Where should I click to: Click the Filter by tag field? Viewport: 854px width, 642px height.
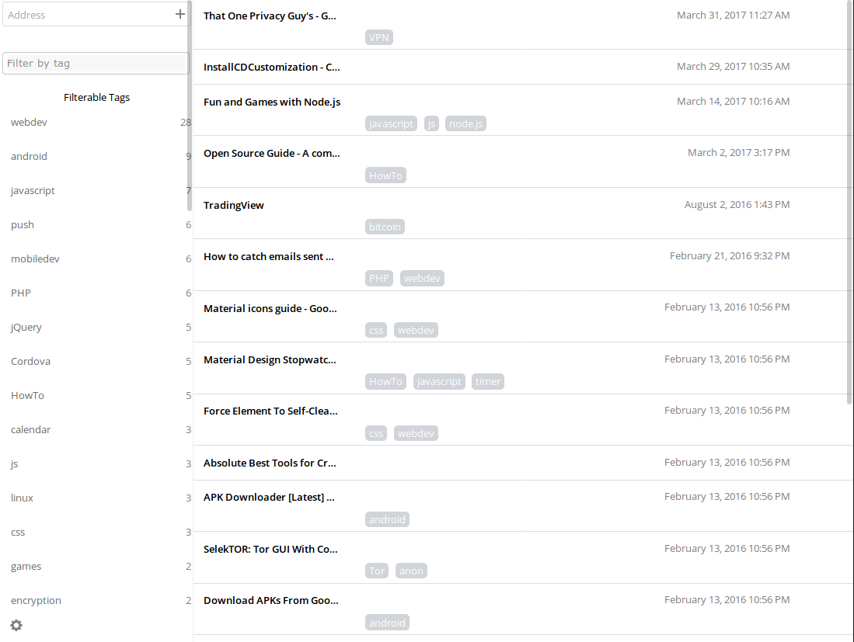pos(96,63)
